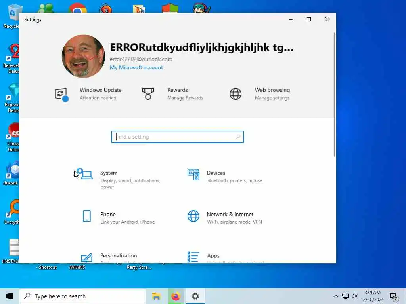Click the Web browsing globe icon
The width and height of the screenshot is (406, 304).
(236, 94)
